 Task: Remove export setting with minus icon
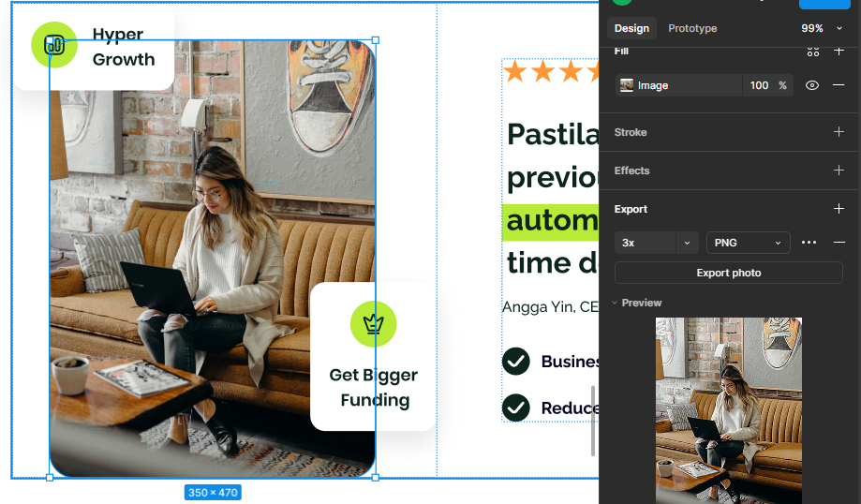pos(839,242)
